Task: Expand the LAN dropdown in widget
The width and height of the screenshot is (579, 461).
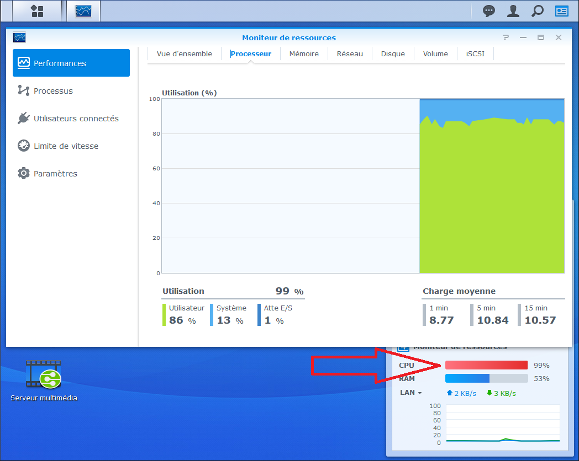Action: pos(411,393)
